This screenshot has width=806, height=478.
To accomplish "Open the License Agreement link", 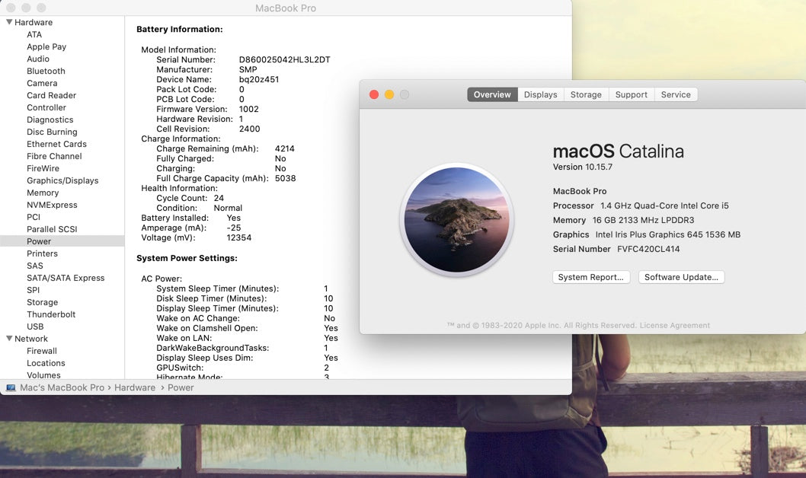I will 674,325.
